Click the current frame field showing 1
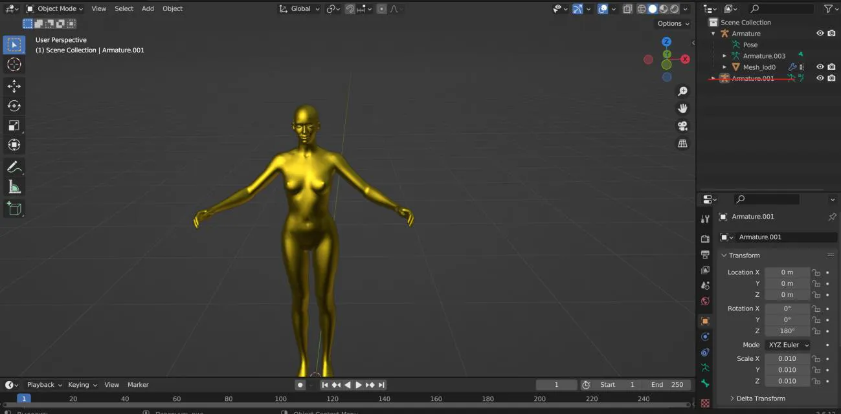The width and height of the screenshot is (841, 414). [556, 384]
